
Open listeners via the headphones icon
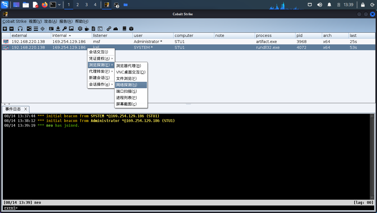point(20,29)
